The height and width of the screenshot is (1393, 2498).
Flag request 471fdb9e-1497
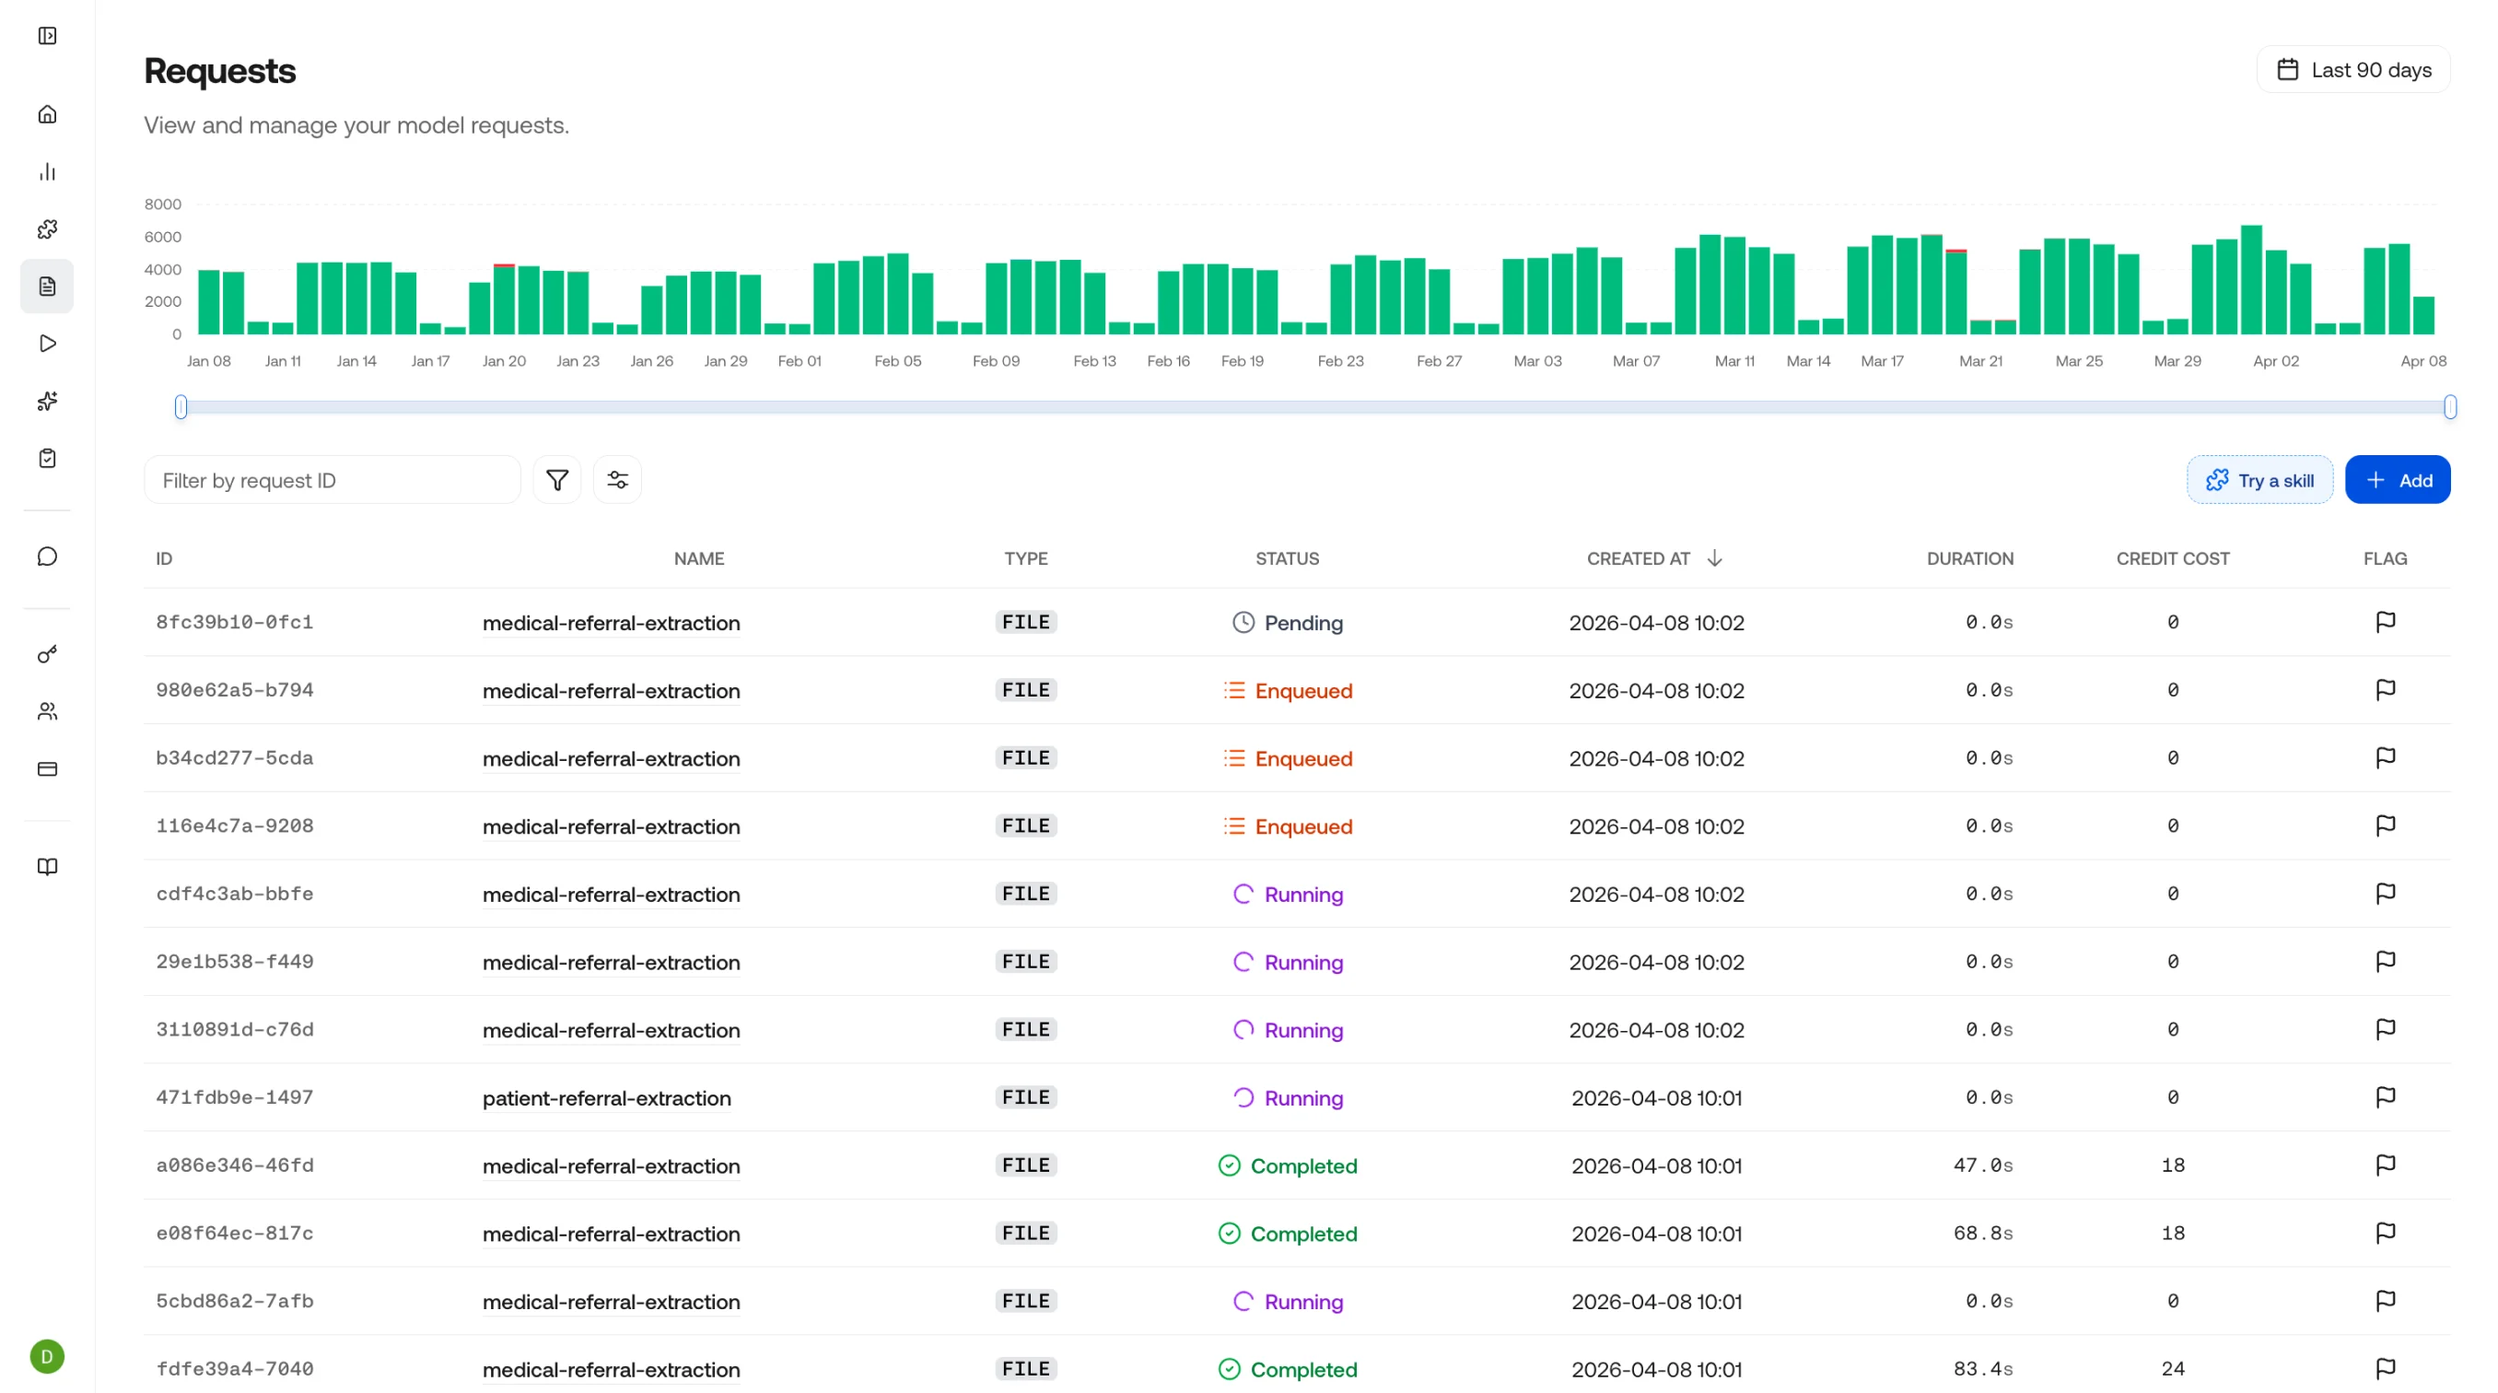(x=2385, y=1097)
